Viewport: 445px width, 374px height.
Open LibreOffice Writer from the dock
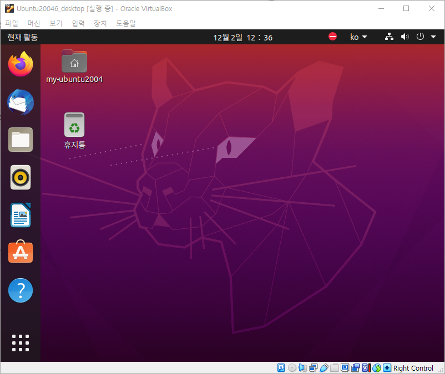pyautogui.click(x=21, y=215)
